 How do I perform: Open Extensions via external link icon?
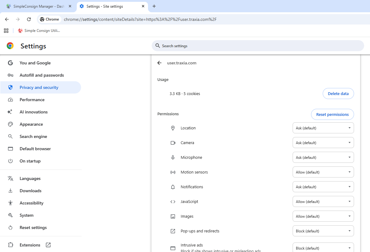[48, 245]
